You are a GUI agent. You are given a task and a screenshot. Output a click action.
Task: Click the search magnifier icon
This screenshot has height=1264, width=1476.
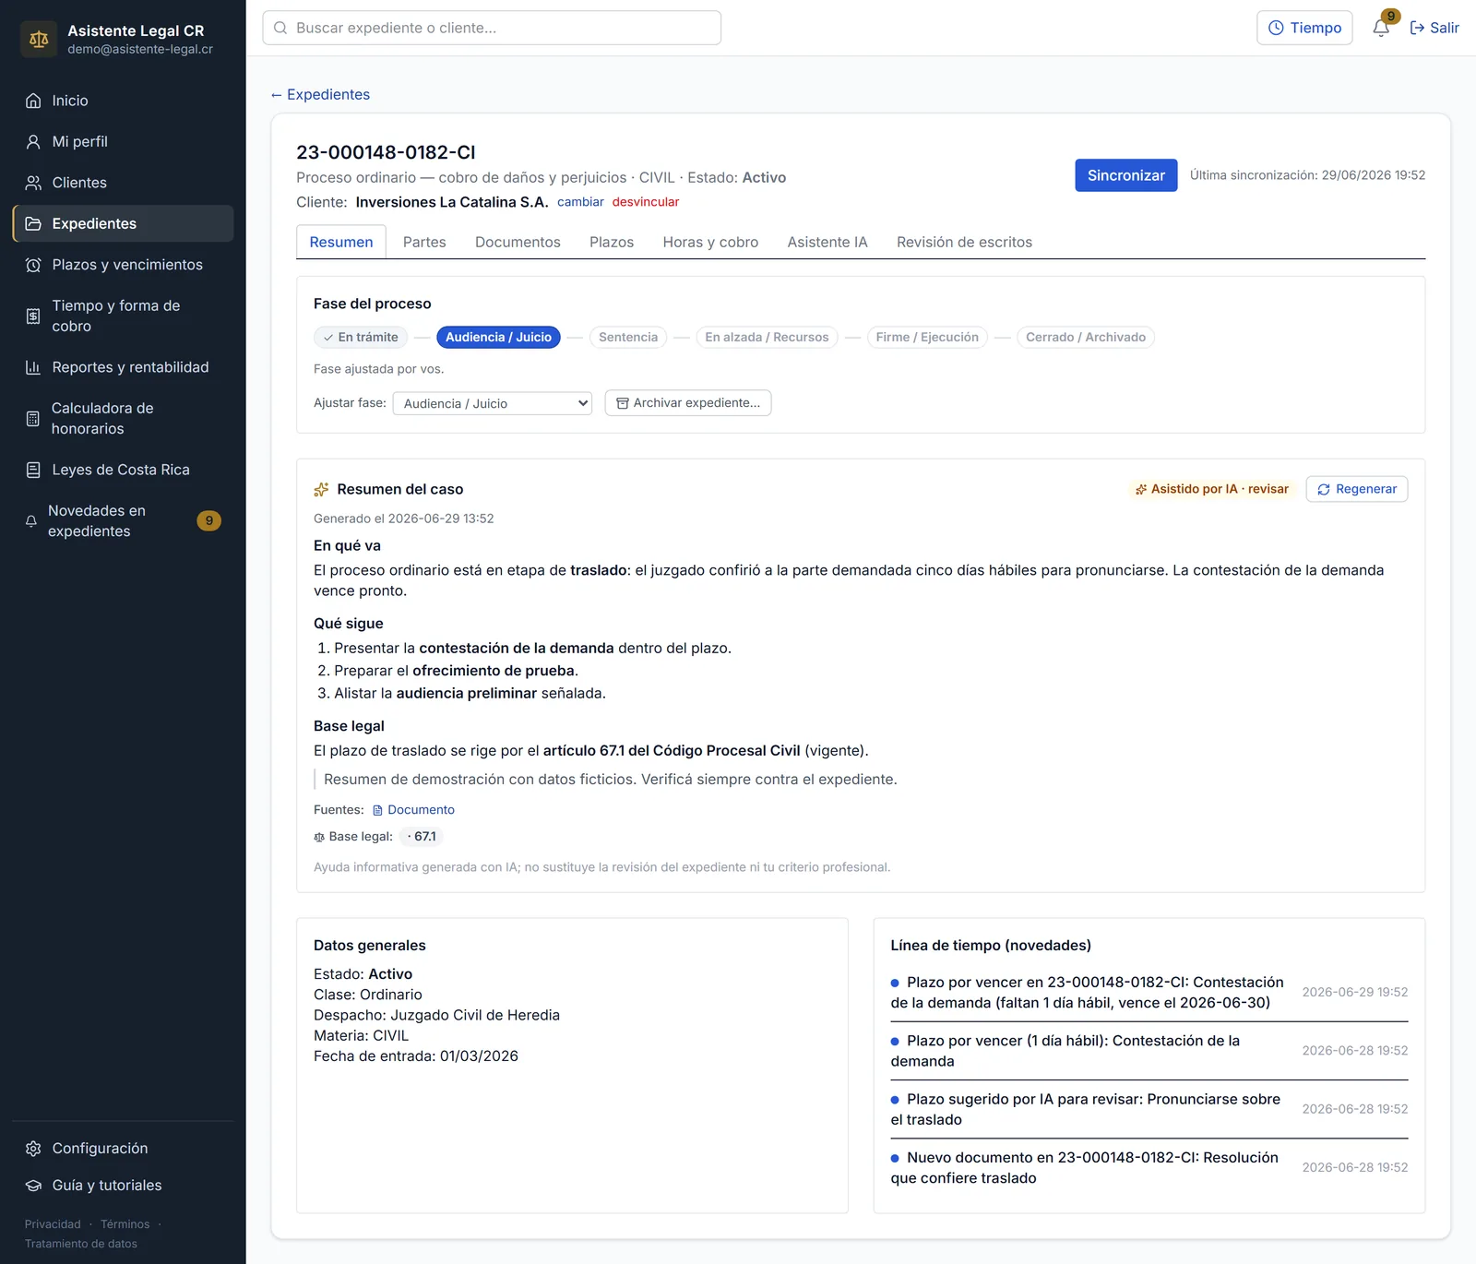point(280,28)
